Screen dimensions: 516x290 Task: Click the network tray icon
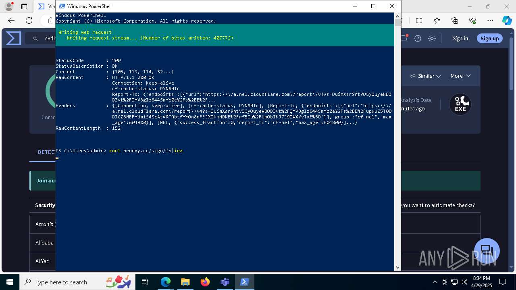(x=454, y=282)
